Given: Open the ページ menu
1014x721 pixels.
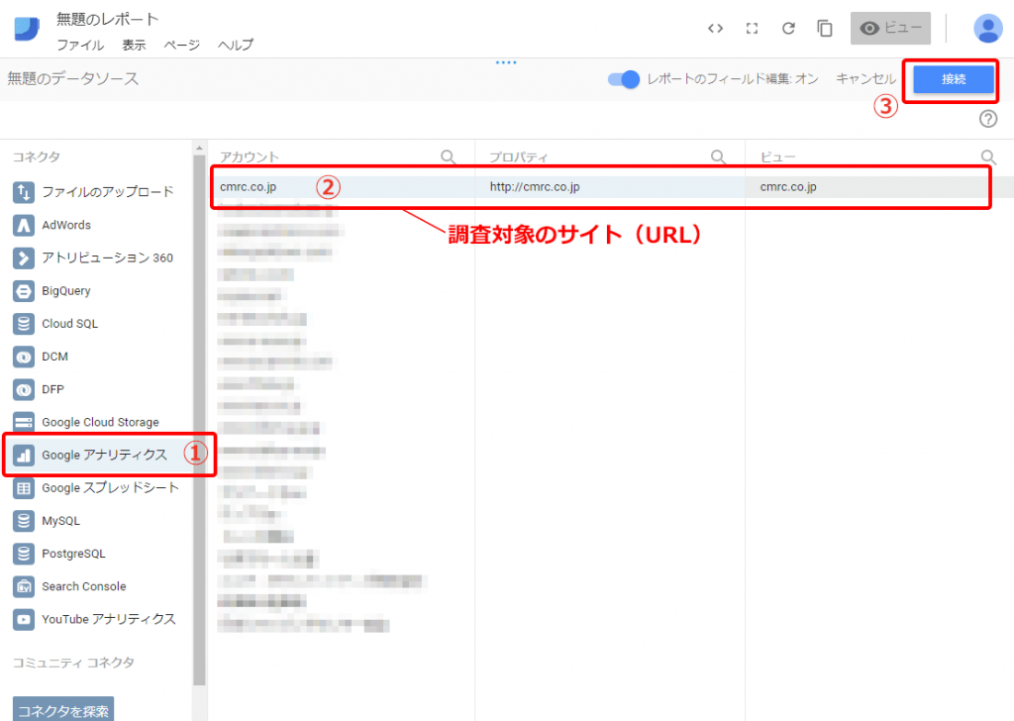Looking at the screenshot, I should pyautogui.click(x=182, y=46).
